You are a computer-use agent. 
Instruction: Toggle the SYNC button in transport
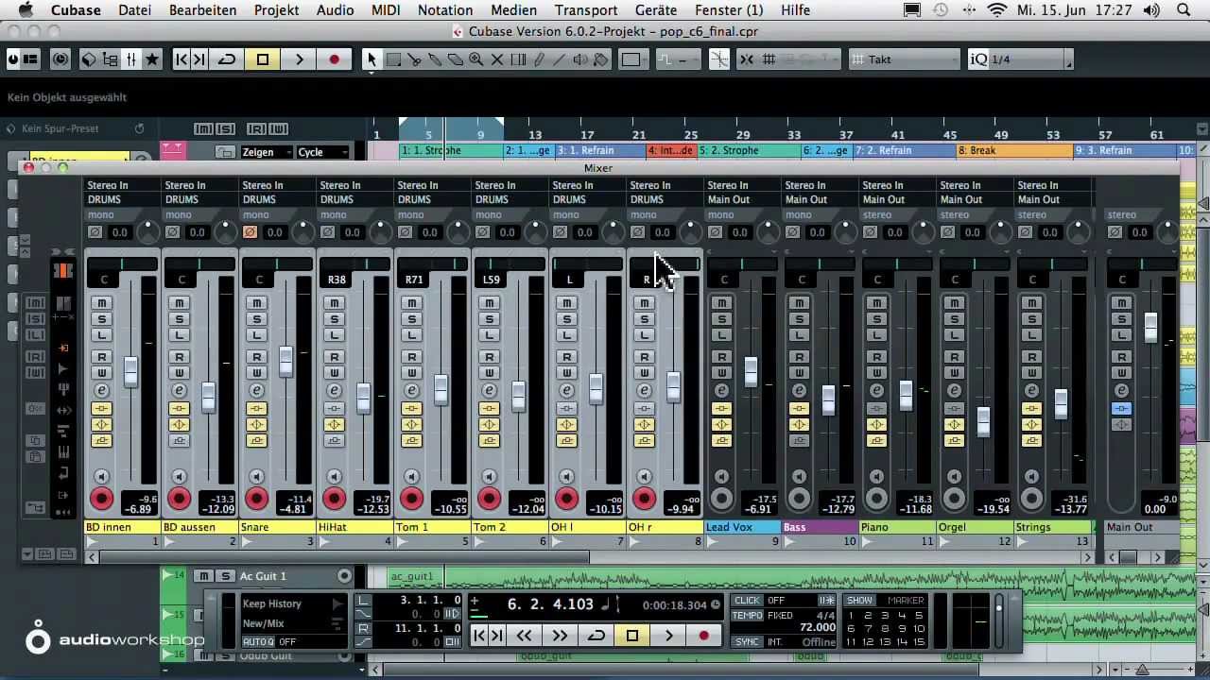(x=747, y=642)
